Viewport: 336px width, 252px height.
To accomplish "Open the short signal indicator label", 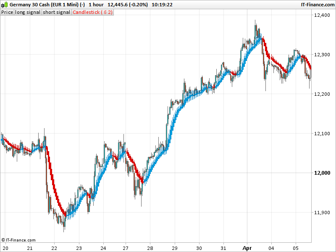I will [57, 12].
